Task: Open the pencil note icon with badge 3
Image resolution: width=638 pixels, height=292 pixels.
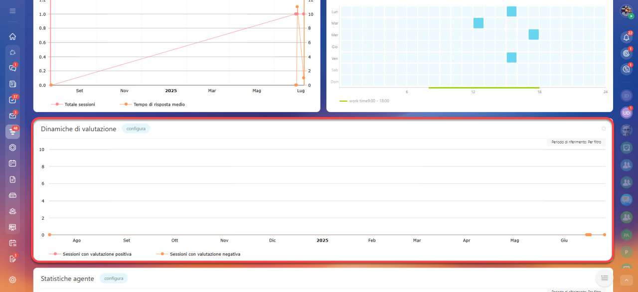Action: click(12, 259)
